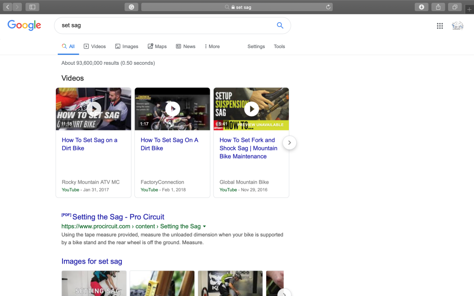This screenshot has width=474, height=296.
Task: Play the Global Mountain Bike video
Action: [x=251, y=109]
